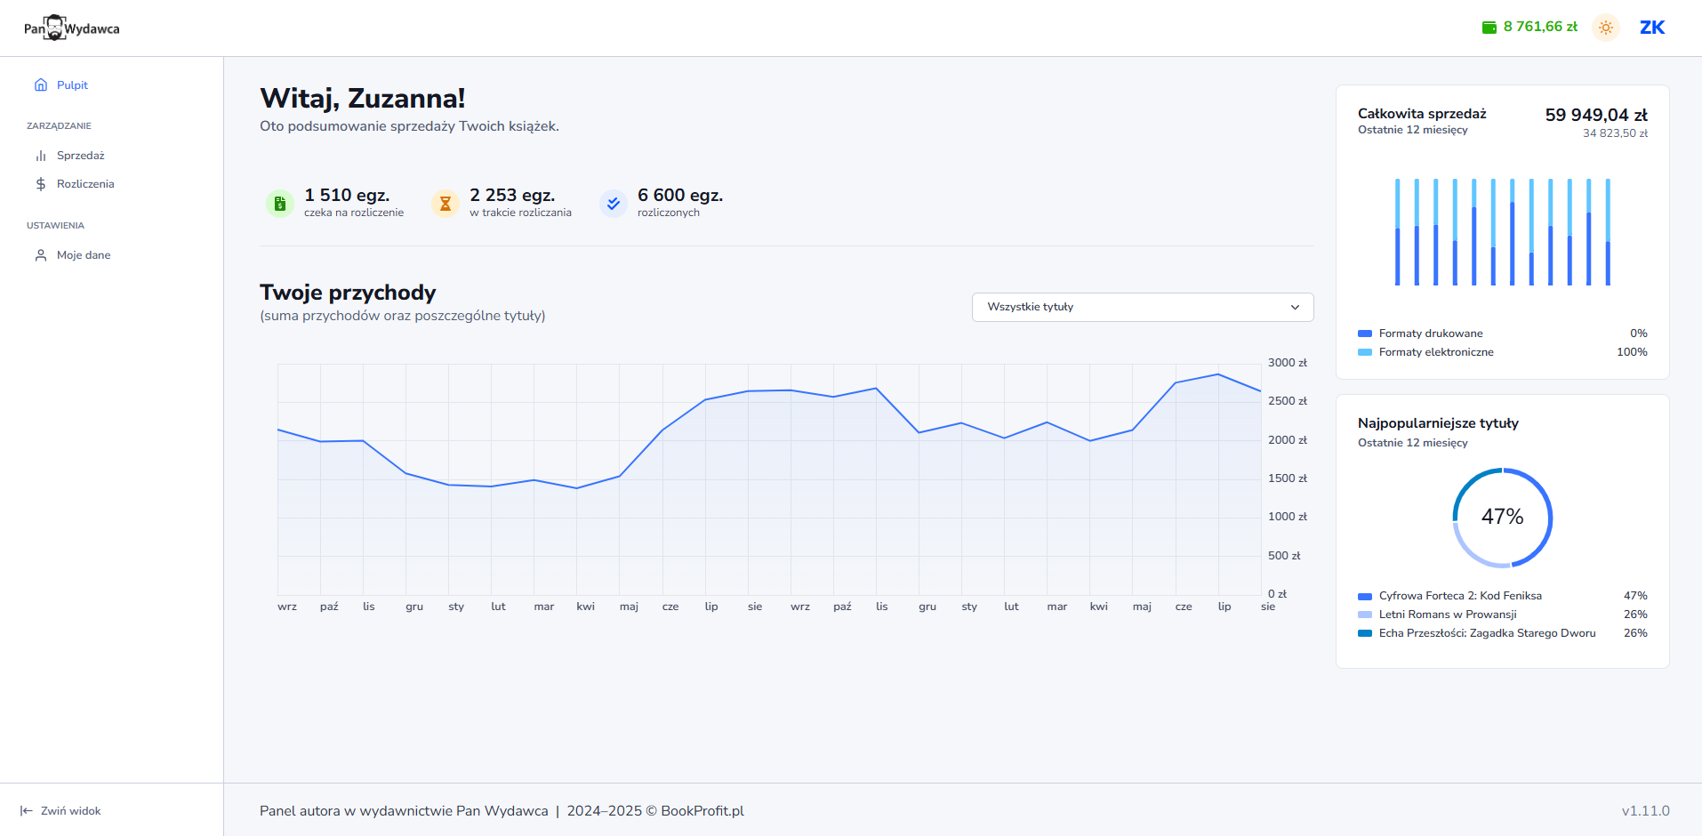Click the chevron arrow in titles selector
This screenshot has width=1702, height=836.
[1295, 307]
